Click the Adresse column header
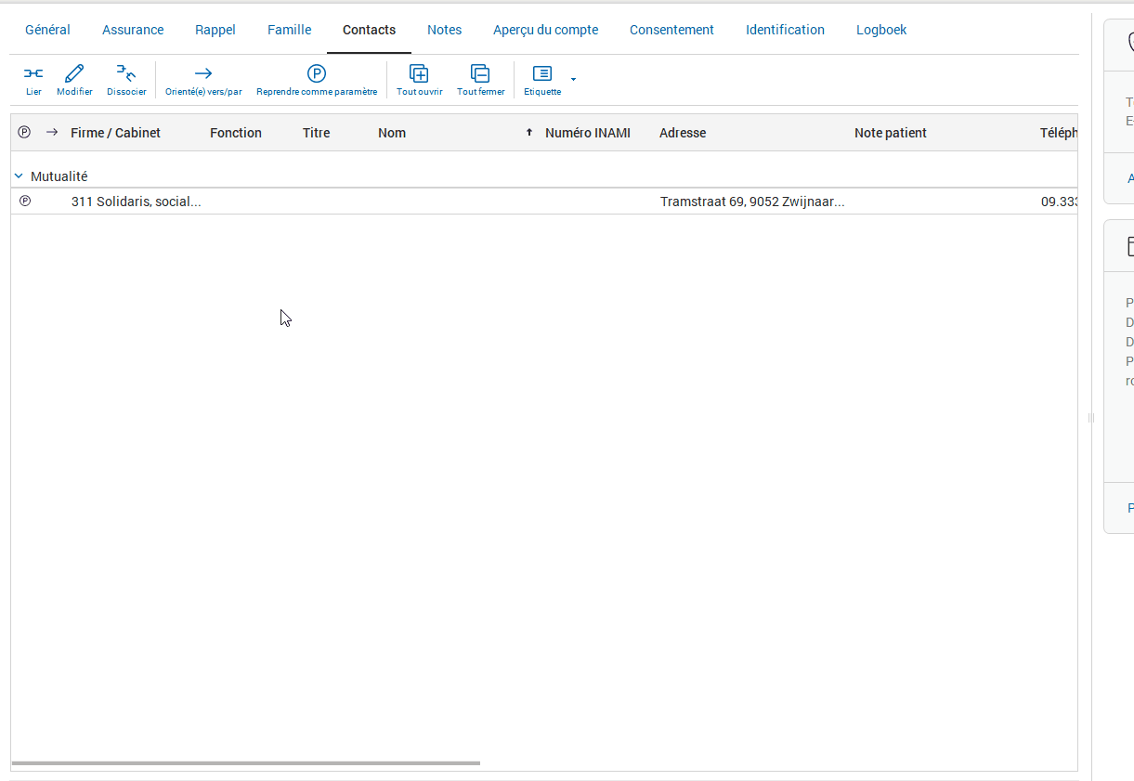 683,133
